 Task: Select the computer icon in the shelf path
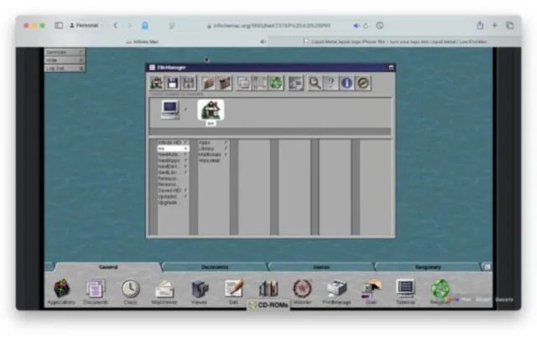coord(170,110)
